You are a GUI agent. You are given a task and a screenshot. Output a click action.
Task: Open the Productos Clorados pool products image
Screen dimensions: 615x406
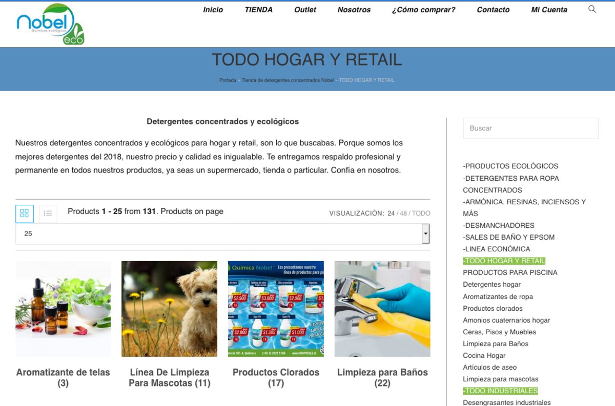click(276, 309)
